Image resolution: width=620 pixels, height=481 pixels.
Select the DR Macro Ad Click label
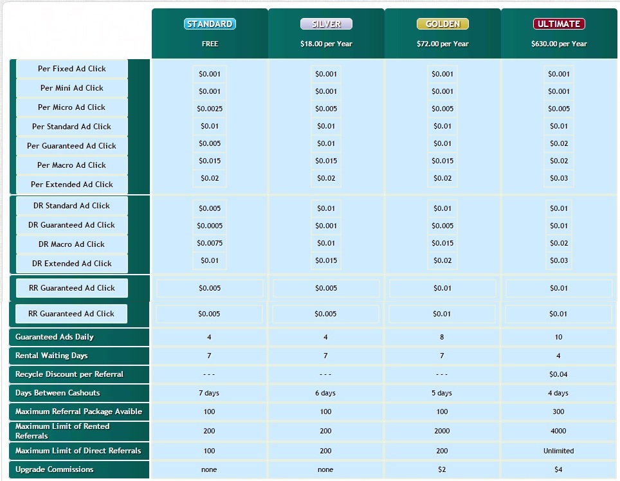[x=72, y=244]
